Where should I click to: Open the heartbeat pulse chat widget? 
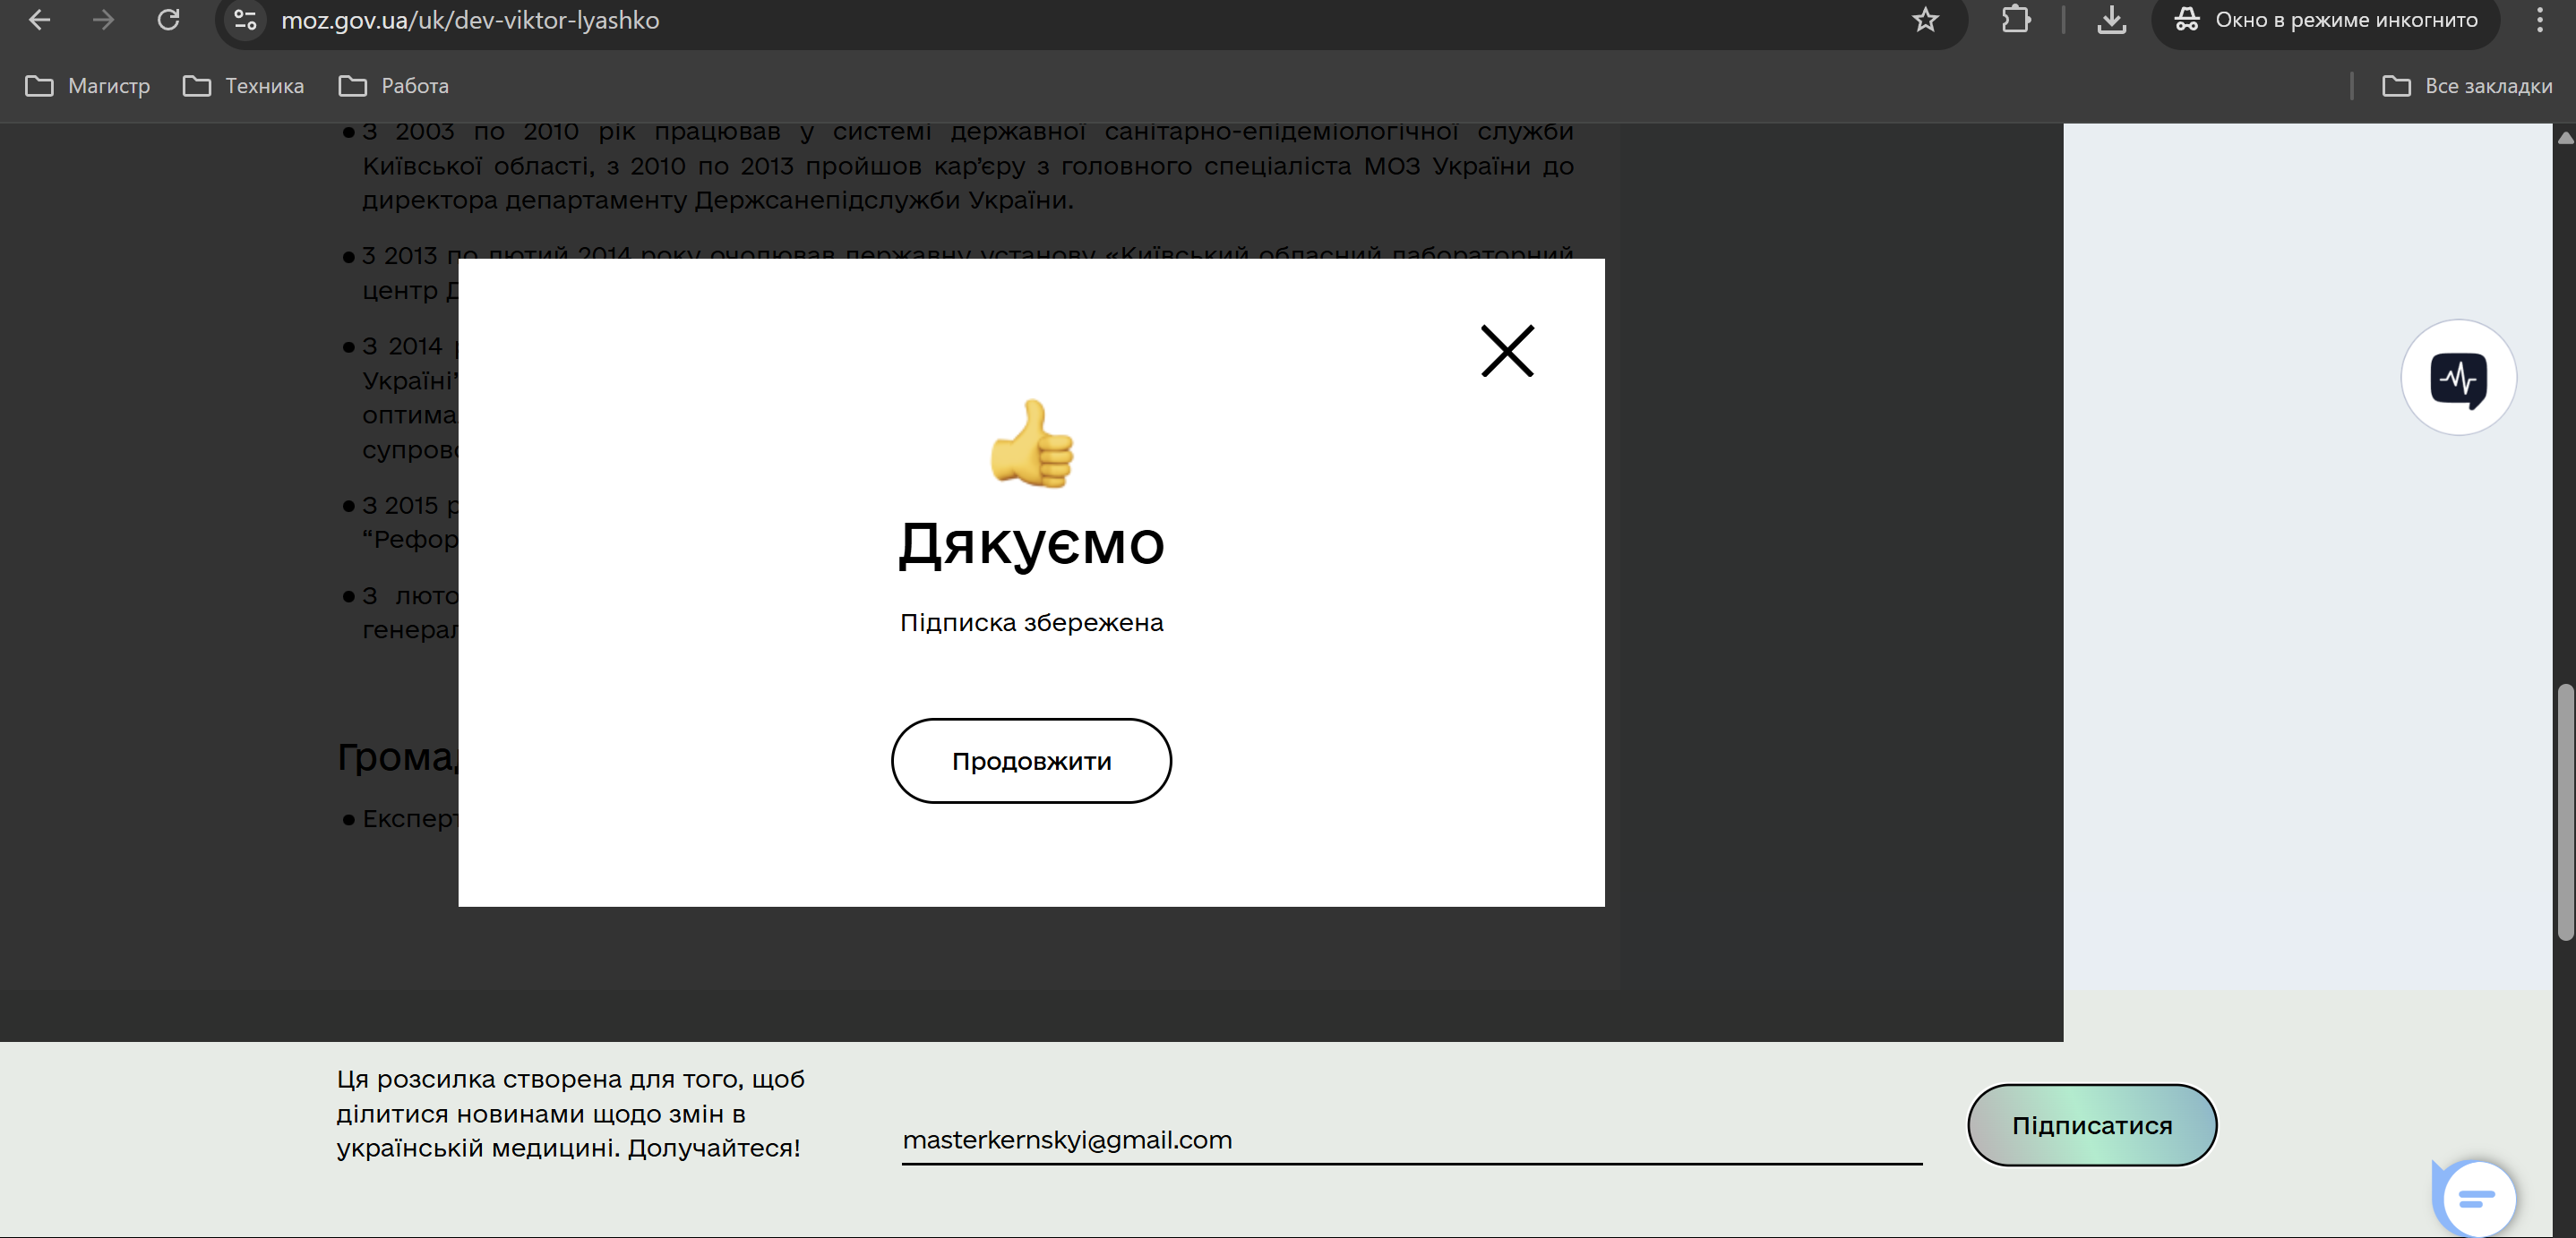point(2458,378)
